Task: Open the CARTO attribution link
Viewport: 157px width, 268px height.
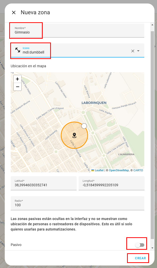Action: 138,170
